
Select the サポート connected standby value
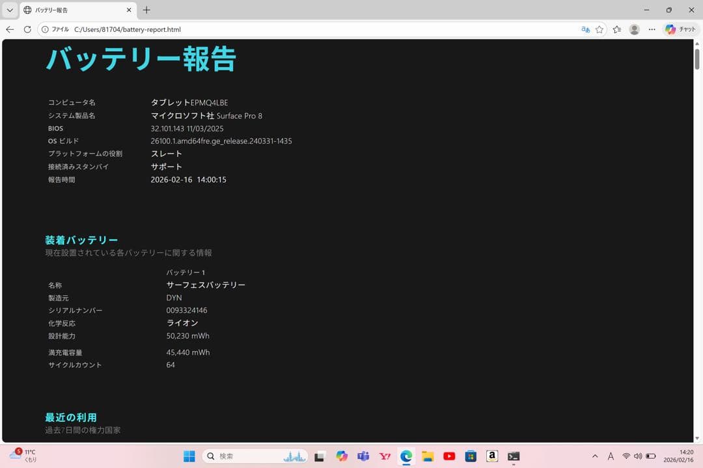[x=167, y=166]
